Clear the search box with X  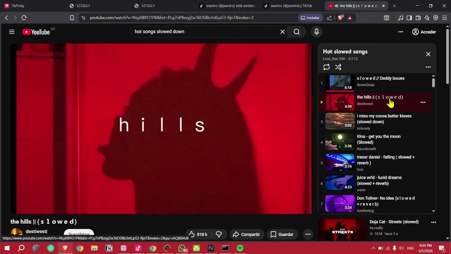coord(282,32)
